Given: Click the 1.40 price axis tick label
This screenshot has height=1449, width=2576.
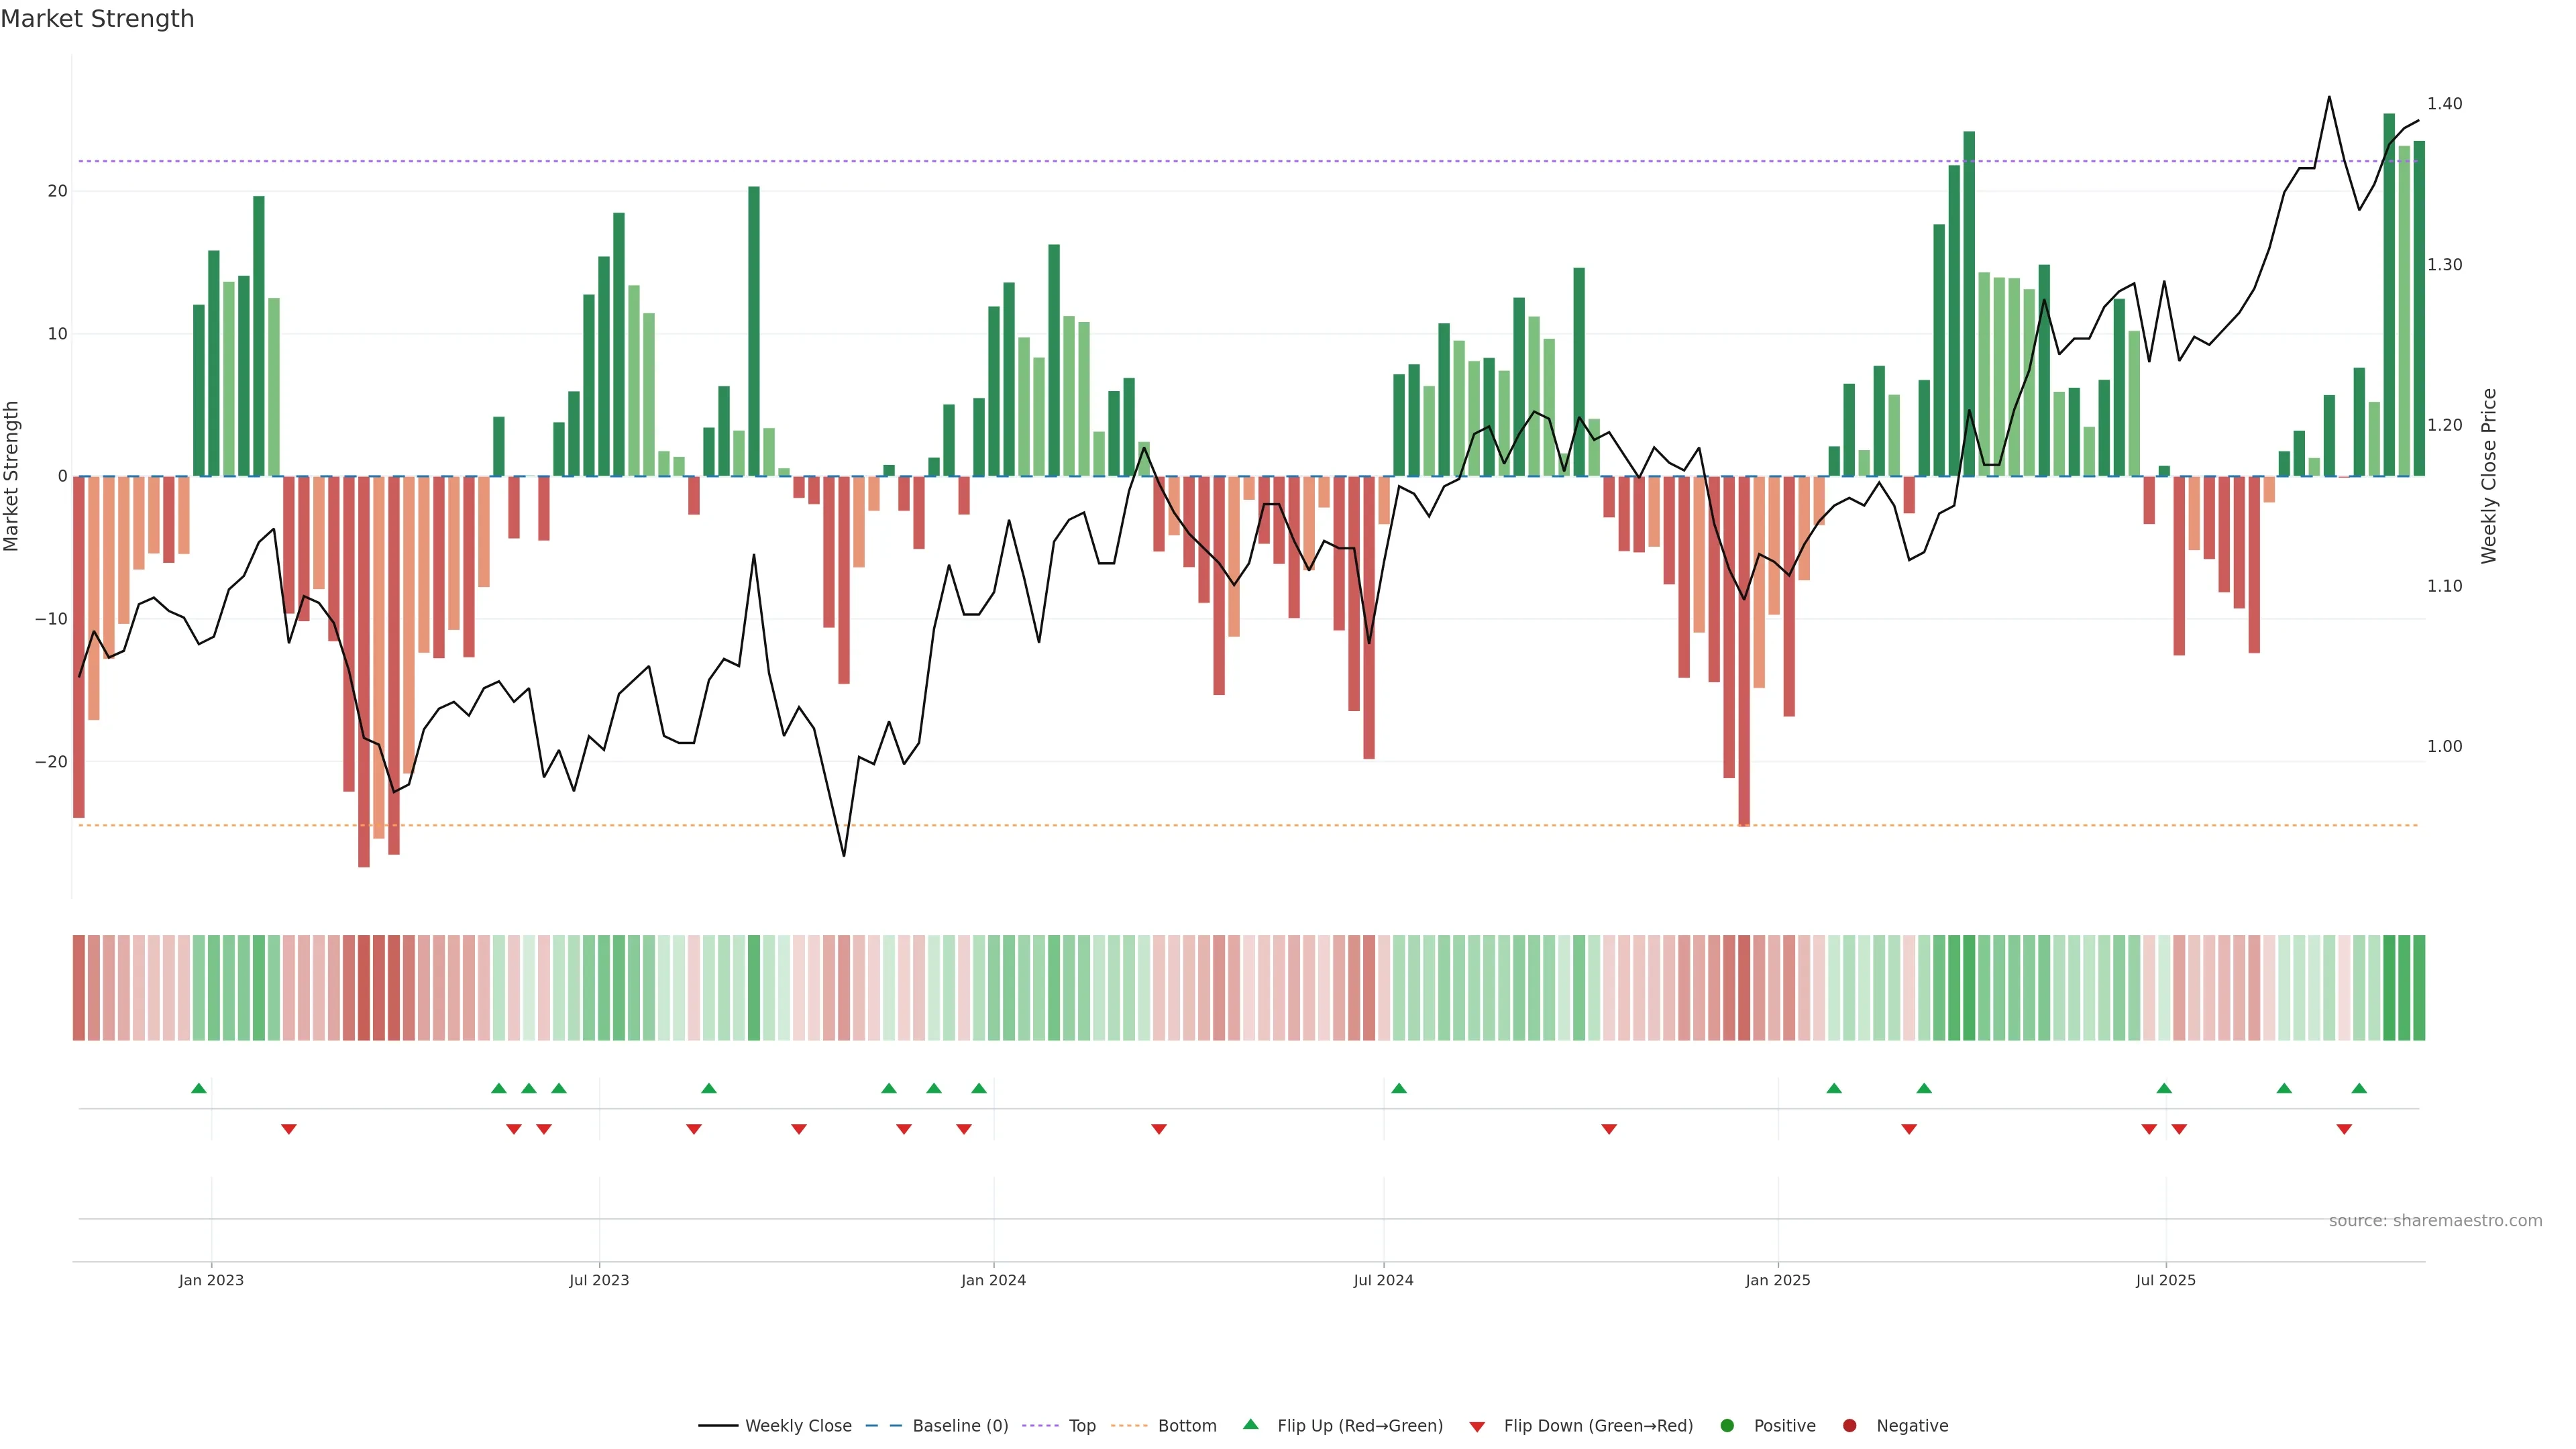Looking at the screenshot, I should (x=2444, y=104).
